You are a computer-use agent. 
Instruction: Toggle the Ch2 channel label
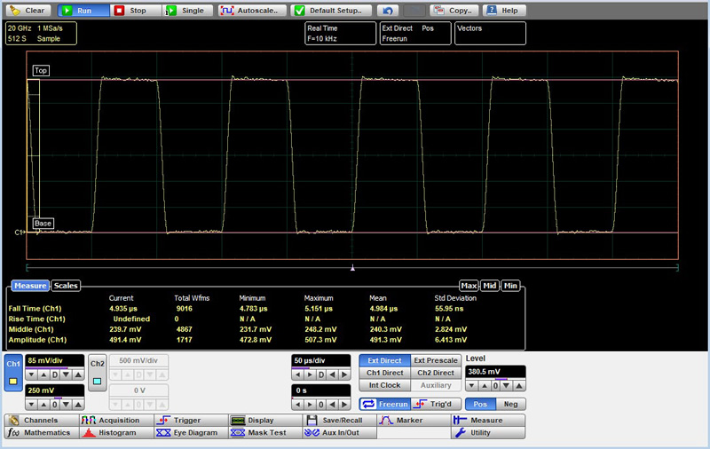[97, 364]
